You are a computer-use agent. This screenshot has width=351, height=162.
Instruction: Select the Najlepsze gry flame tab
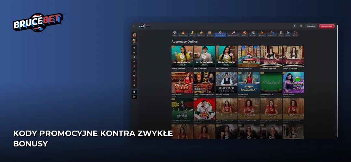[x=183, y=34]
